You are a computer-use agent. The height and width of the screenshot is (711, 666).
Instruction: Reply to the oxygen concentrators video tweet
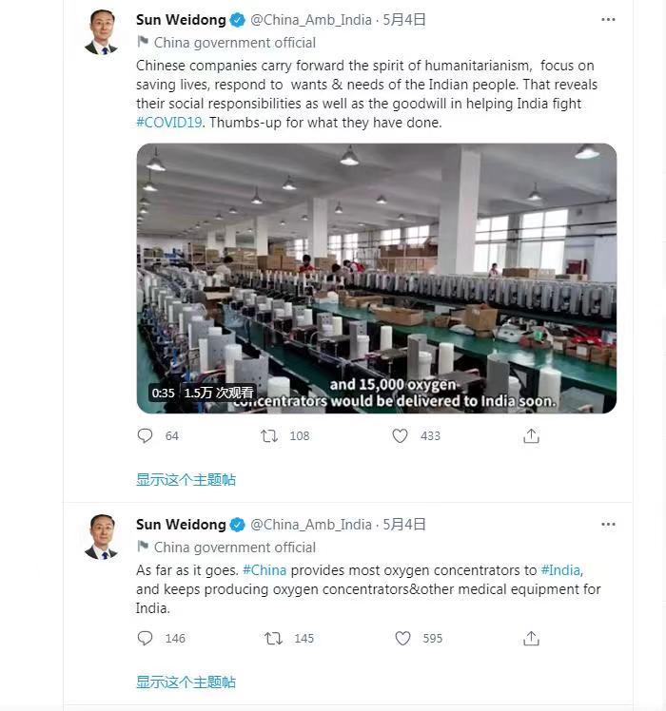pyautogui.click(x=146, y=435)
